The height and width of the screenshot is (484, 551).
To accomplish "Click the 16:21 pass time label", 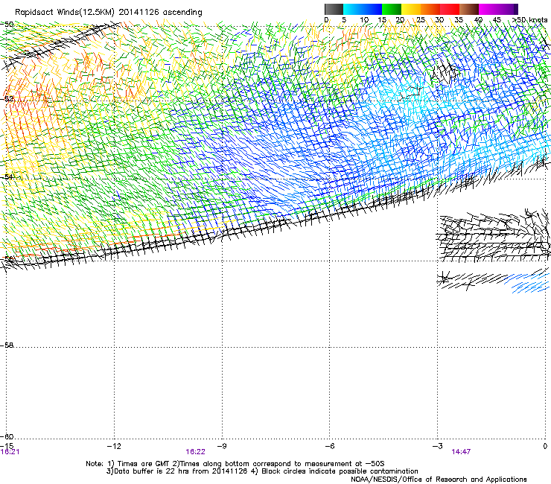I will pyautogui.click(x=10, y=452).
